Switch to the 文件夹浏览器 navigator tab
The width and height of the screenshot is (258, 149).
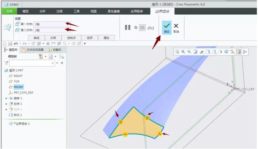33,50
